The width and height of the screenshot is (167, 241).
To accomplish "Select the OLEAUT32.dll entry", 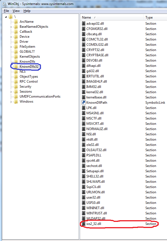I will pos(96,150).
